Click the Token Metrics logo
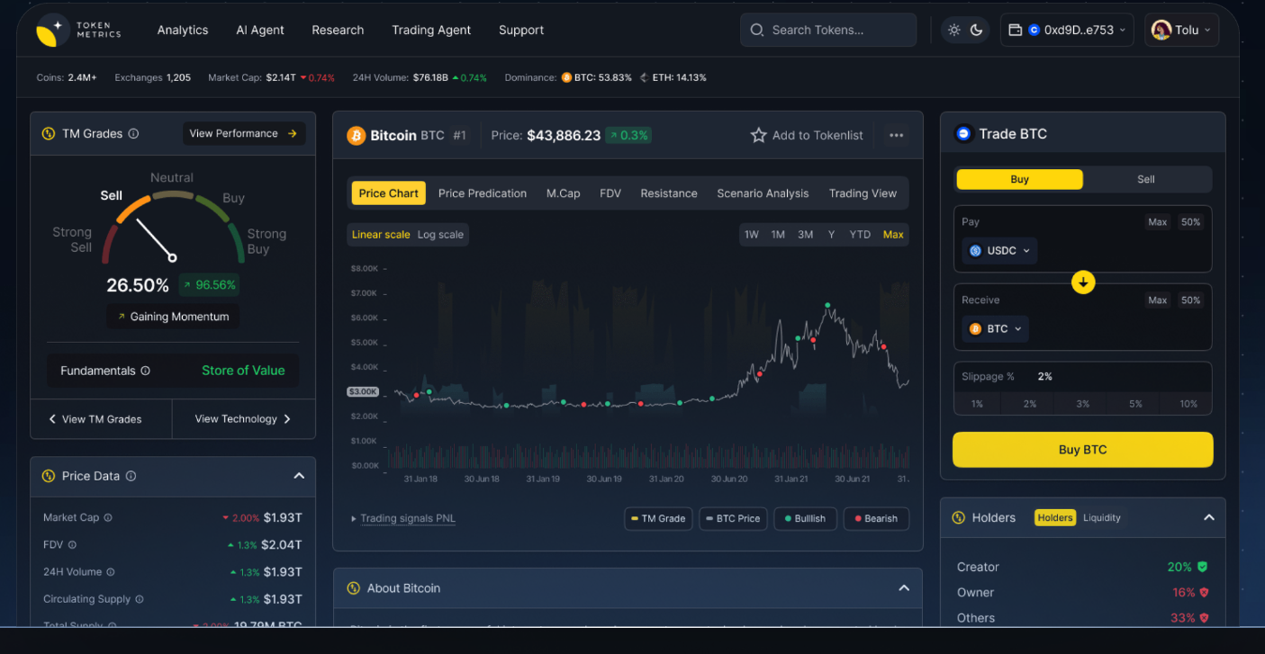Viewport: 1265px width, 654px height. coord(77,30)
